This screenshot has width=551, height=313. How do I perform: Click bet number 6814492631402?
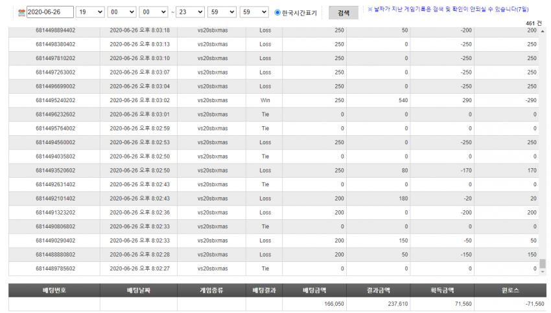coord(56,185)
